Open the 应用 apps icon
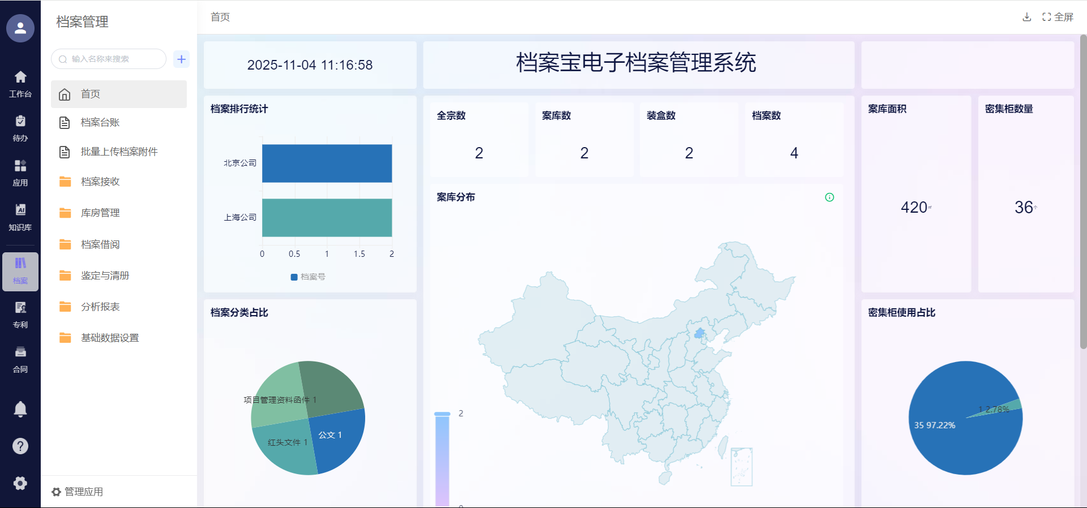Viewport: 1087px width, 508px height. (x=20, y=173)
